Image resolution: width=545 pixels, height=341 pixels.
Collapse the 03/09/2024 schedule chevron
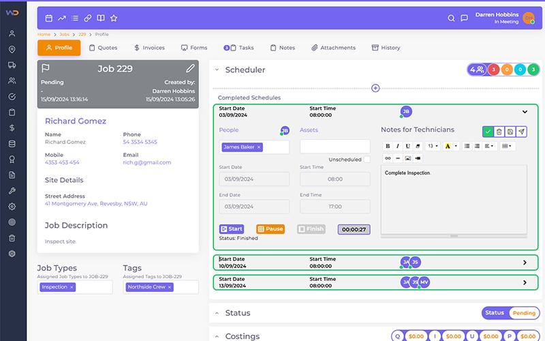point(525,112)
